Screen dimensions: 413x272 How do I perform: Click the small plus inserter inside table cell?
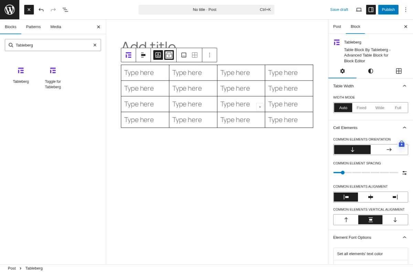[260, 107]
